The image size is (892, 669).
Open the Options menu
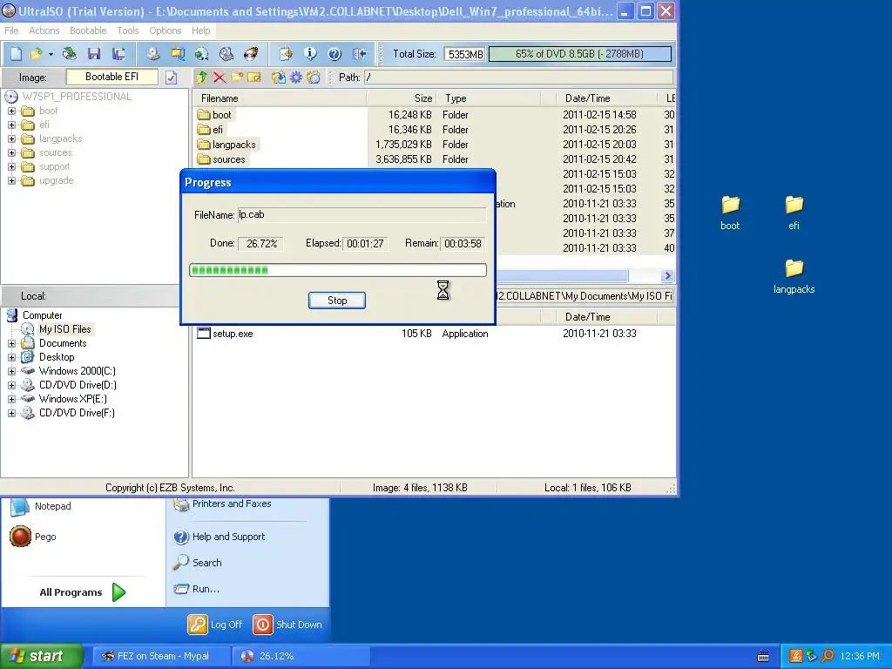coord(166,30)
